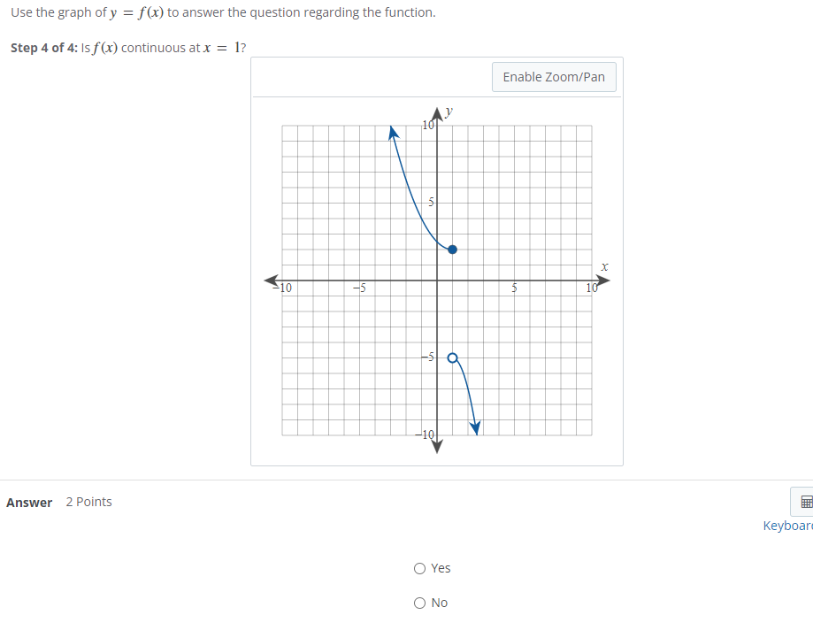Screen dimensions: 813x638
Task: Click the origin of the graph
Action: [x=436, y=281]
